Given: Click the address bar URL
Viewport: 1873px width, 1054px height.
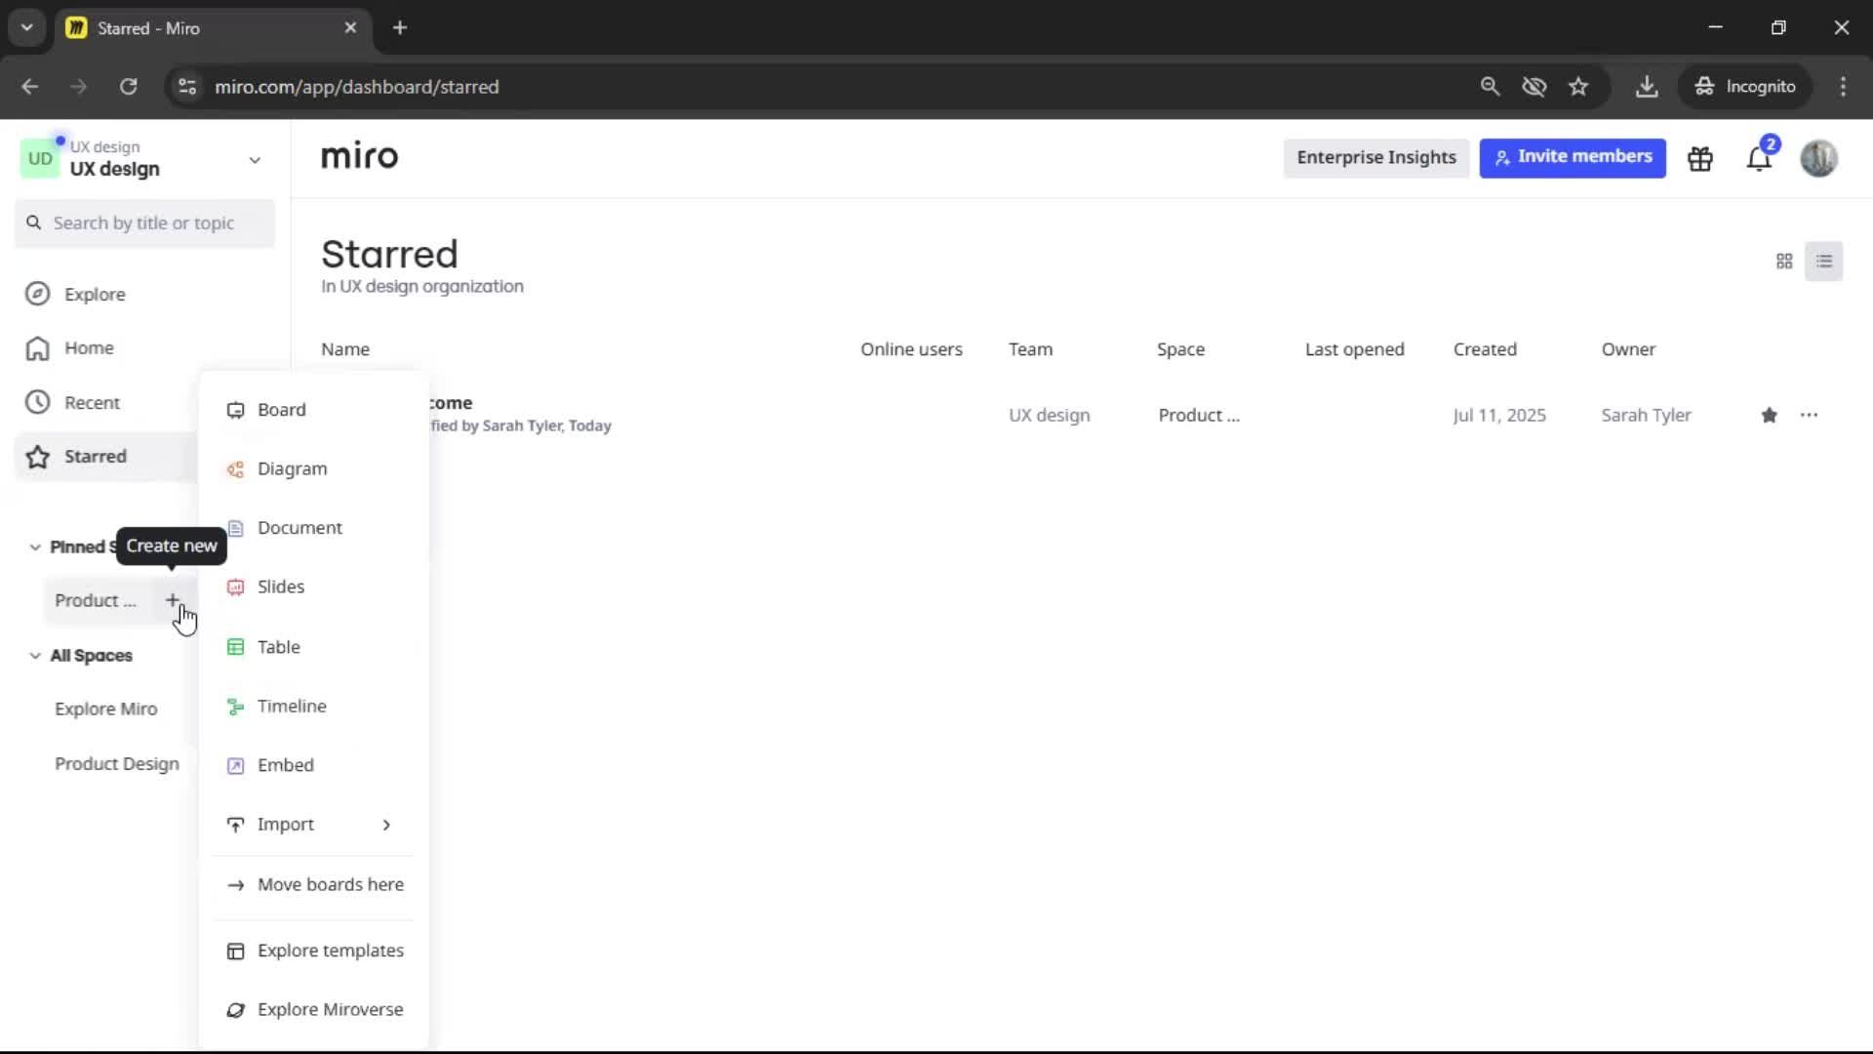Looking at the screenshot, I should (357, 87).
